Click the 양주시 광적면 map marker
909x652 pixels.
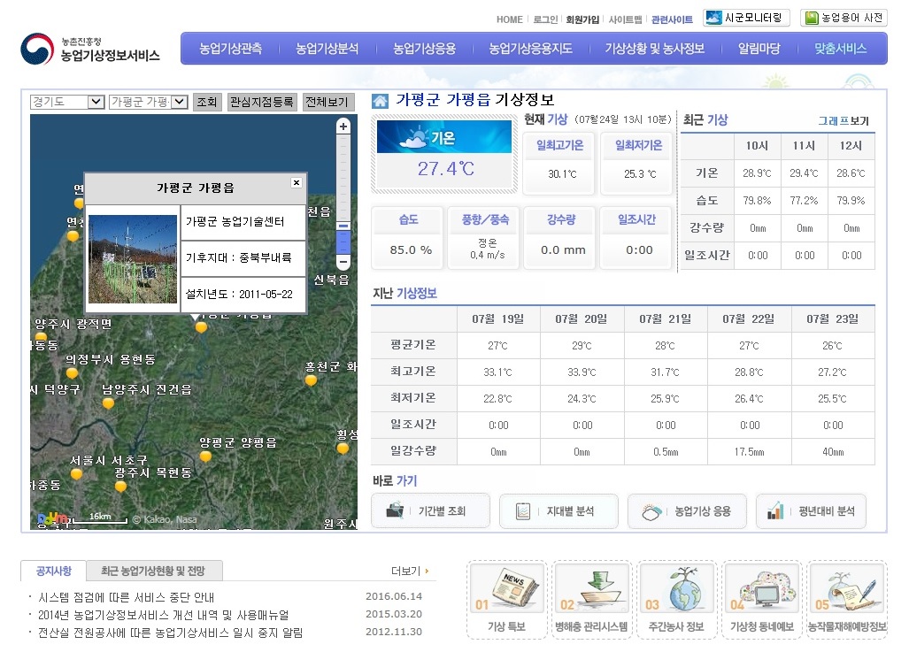point(41,337)
